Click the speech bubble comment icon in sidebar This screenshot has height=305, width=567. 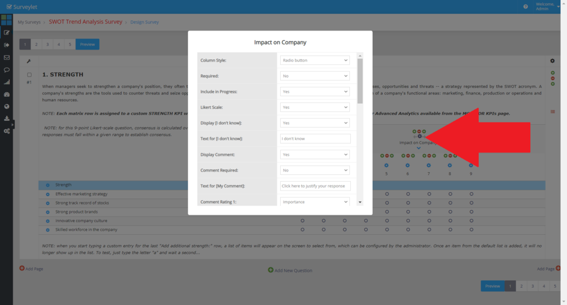pos(6,70)
